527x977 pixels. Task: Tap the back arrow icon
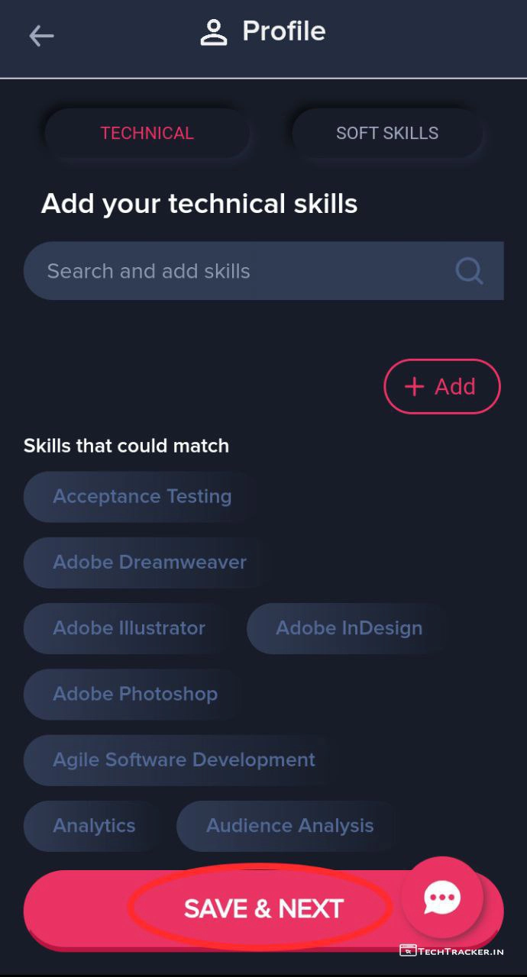(41, 36)
